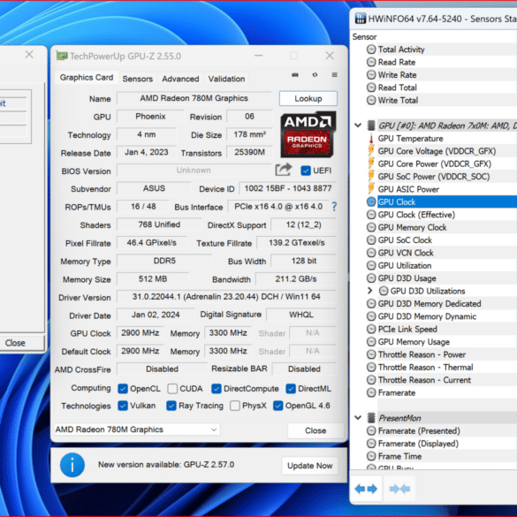This screenshot has height=517, width=517.
Task: Click the GPU-Z screenshot camera icon
Action: 295,75
